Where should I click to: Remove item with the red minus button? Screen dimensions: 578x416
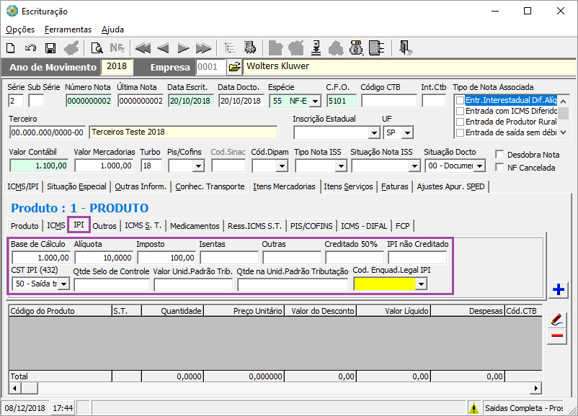557,335
